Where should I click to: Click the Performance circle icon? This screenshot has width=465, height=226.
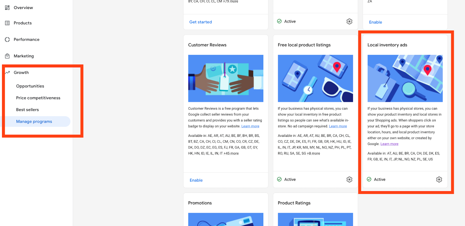tap(7, 40)
